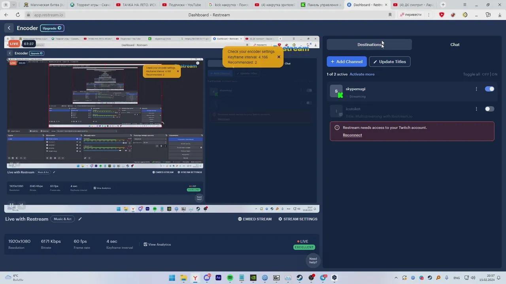Select the Destinations tab
Image resolution: width=506 pixels, height=284 pixels.
pyautogui.click(x=369, y=45)
